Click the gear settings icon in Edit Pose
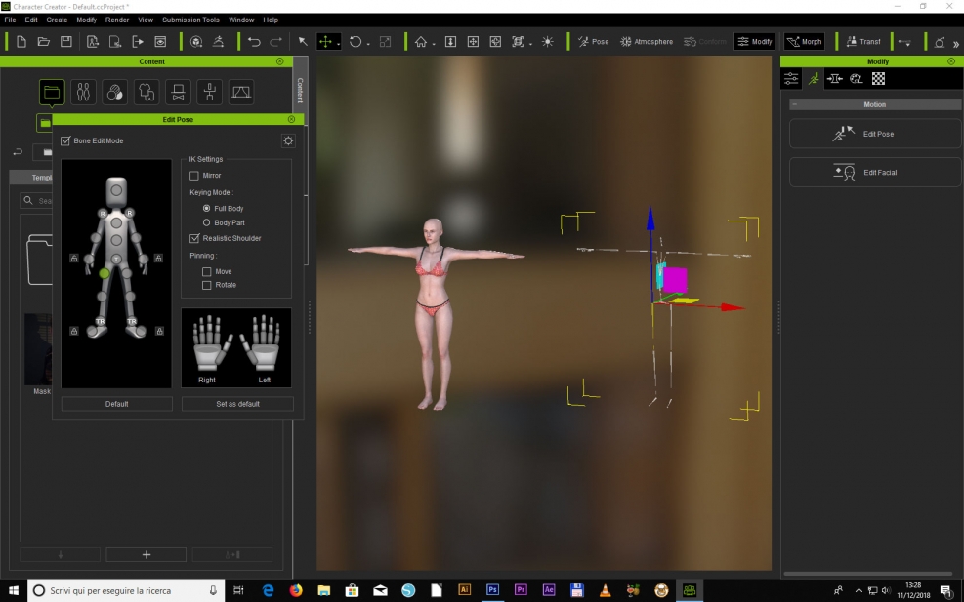The height and width of the screenshot is (602, 964). tap(288, 141)
